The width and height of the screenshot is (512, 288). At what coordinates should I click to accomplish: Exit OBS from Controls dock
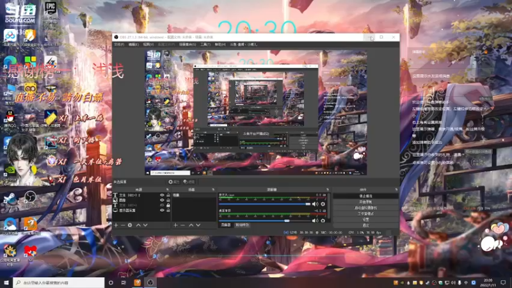point(365,225)
